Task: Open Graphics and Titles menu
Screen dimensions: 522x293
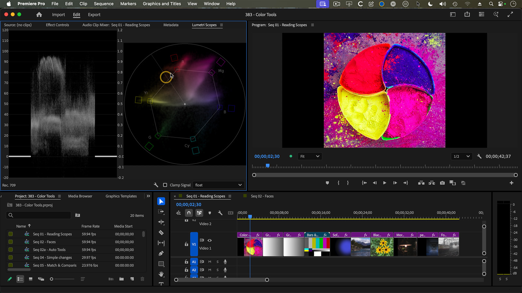Action: point(162,4)
